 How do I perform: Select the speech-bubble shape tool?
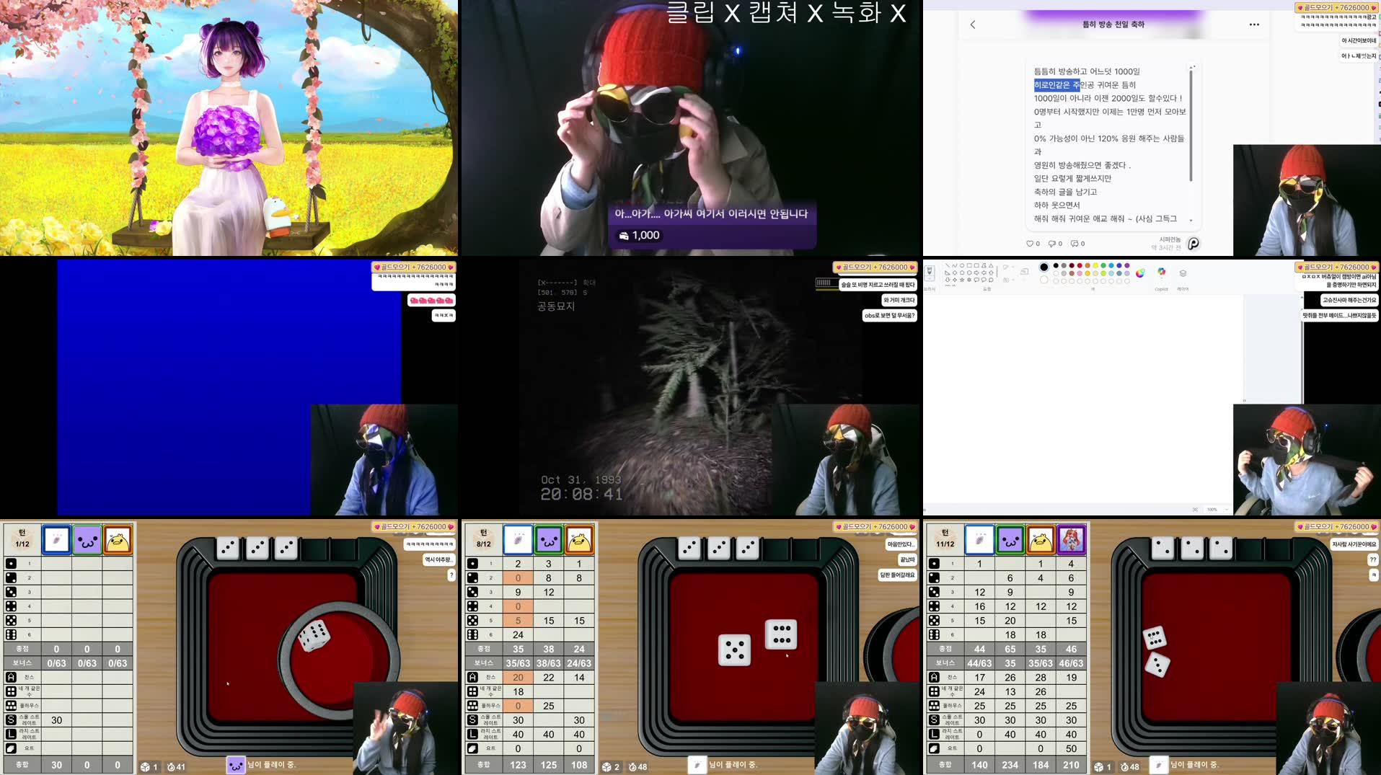[976, 280]
